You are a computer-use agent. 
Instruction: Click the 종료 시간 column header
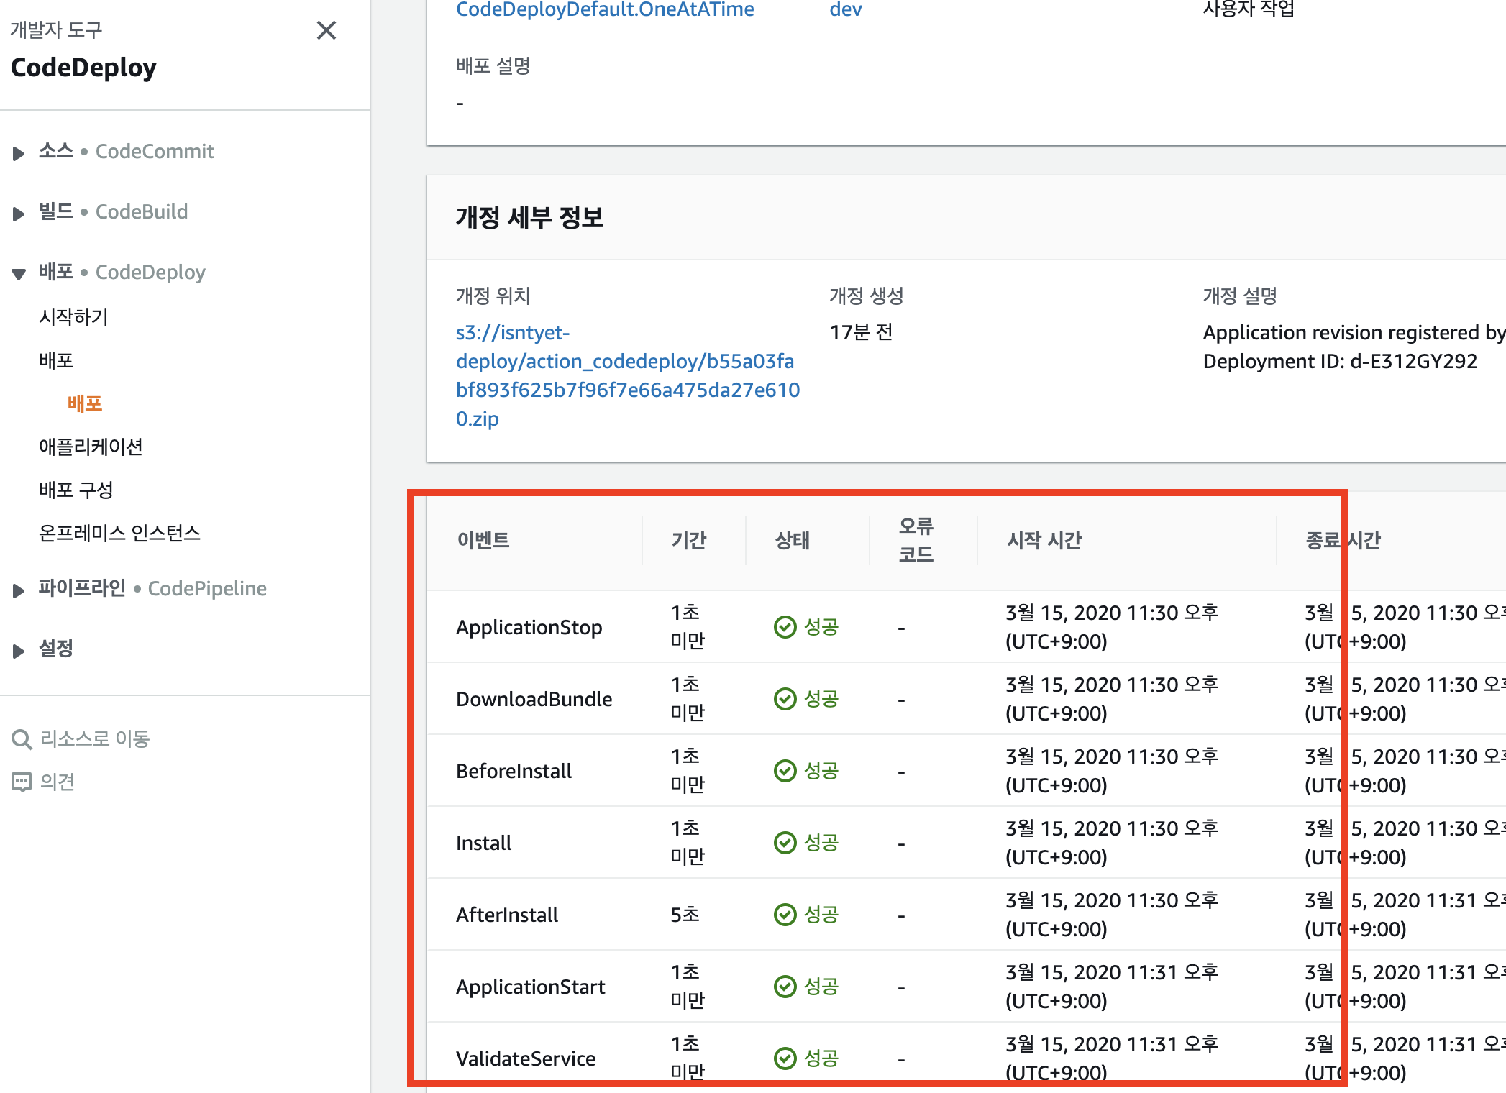click(1343, 540)
